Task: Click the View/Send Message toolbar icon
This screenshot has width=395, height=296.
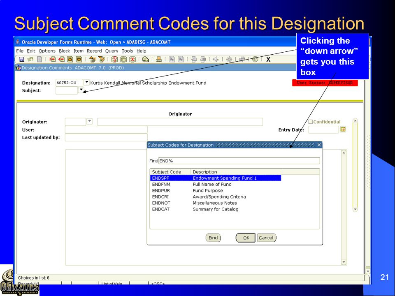Action: coord(146,59)
